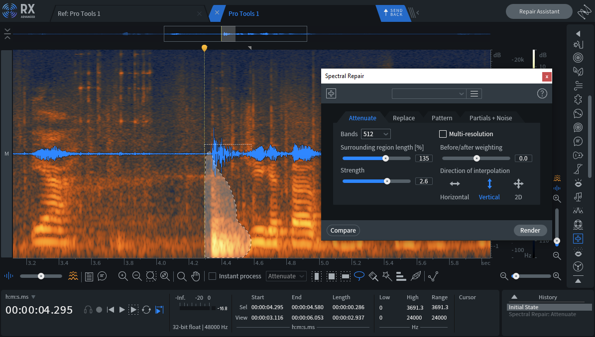
Task: Adjust the Surrounding region length slider
Action: (376, 158)
